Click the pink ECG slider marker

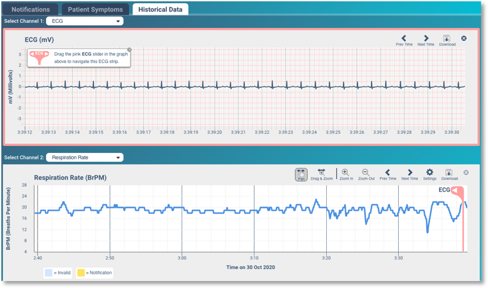(x=457, y=191)
